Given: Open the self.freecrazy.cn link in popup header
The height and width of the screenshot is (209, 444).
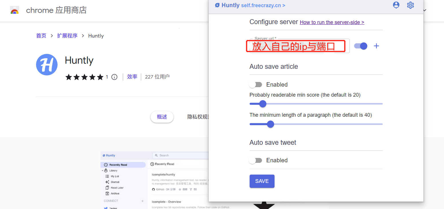Looking at the screenshot, I should (263, 5).
